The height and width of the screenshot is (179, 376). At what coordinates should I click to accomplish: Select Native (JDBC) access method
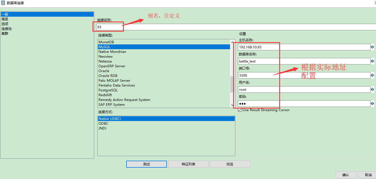click(x=166, y=119)
